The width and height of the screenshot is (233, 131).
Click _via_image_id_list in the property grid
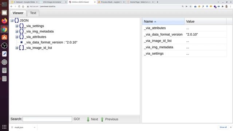point(158,41)
